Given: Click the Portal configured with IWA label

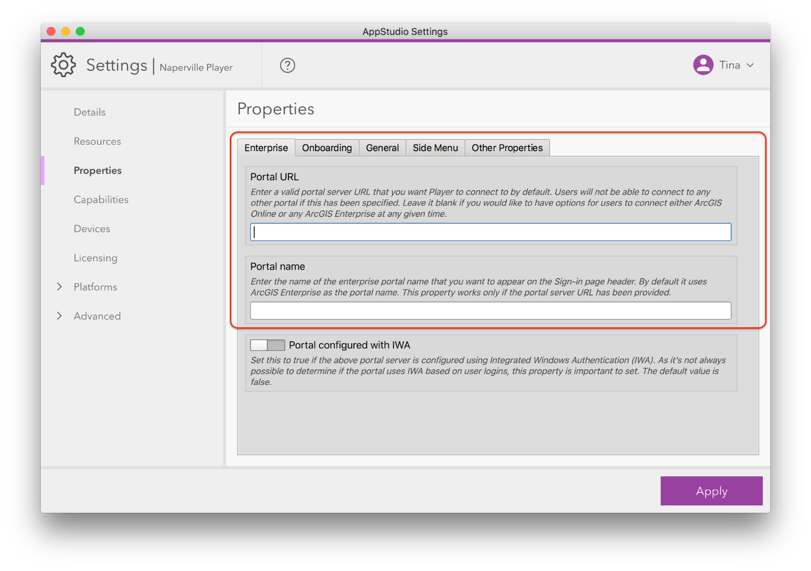Looking at the screenshot, I should [x=349, y=345].
